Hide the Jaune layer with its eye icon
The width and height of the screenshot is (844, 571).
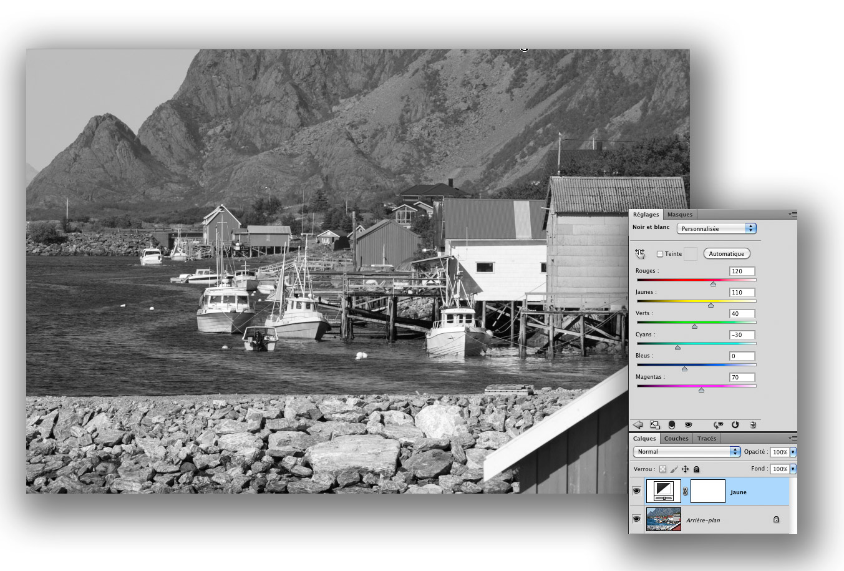636,491
